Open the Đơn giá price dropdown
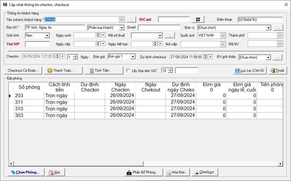 click(133, 56)
